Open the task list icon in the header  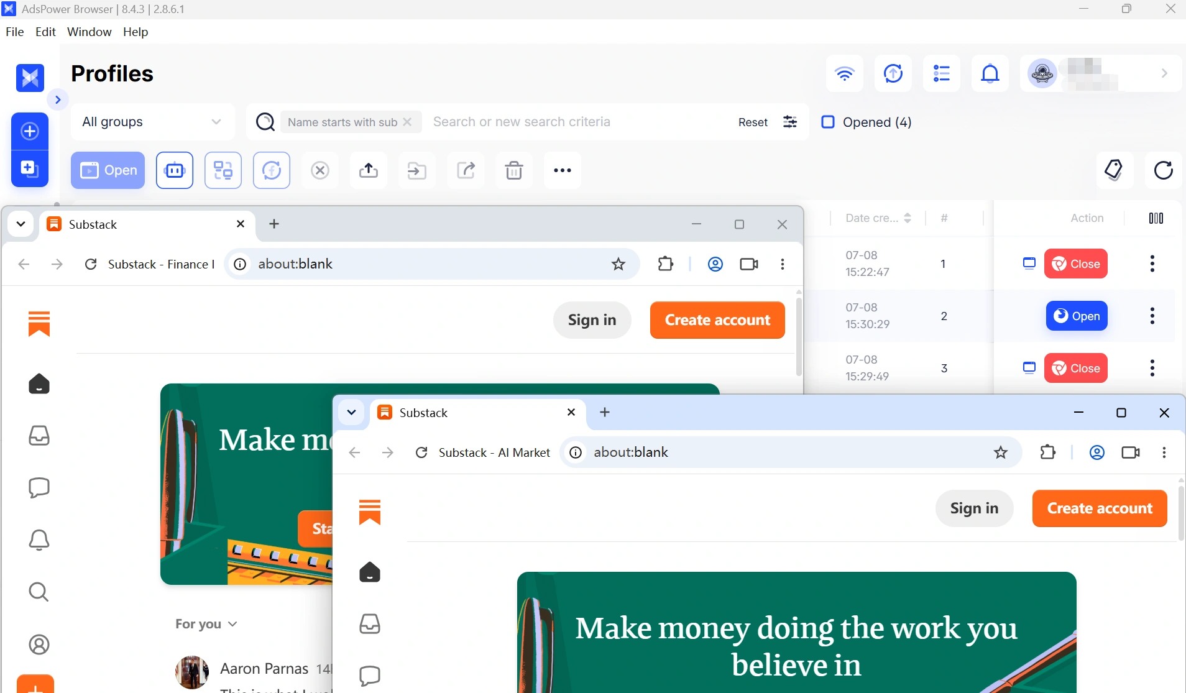tap(942, 73)
